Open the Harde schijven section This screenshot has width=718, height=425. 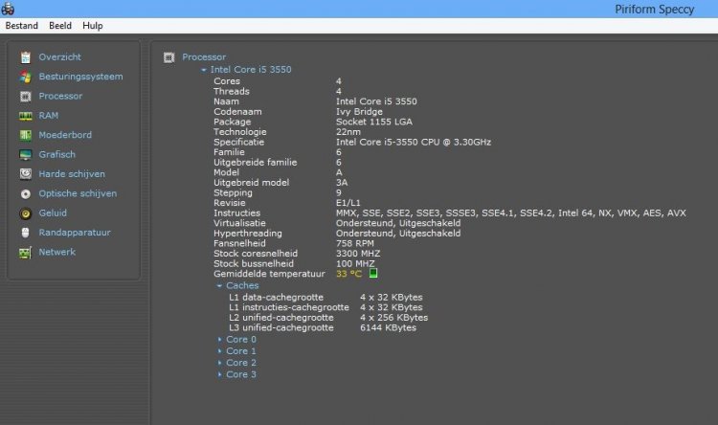[72, 174]
